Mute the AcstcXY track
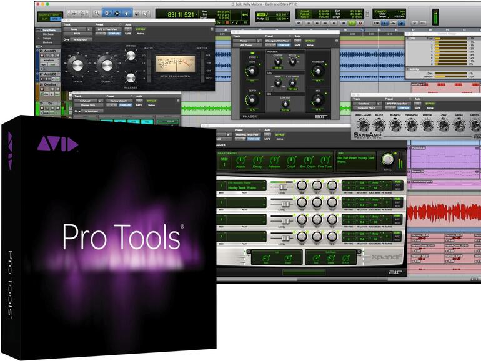481x361 pixels. (57, 56)
